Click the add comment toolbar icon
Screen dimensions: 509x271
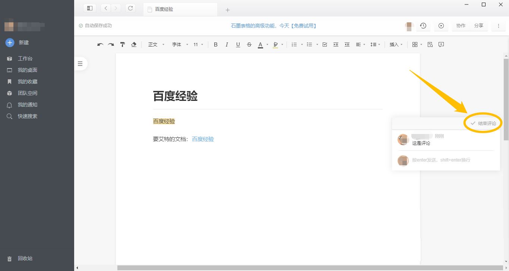click(441, 45)
